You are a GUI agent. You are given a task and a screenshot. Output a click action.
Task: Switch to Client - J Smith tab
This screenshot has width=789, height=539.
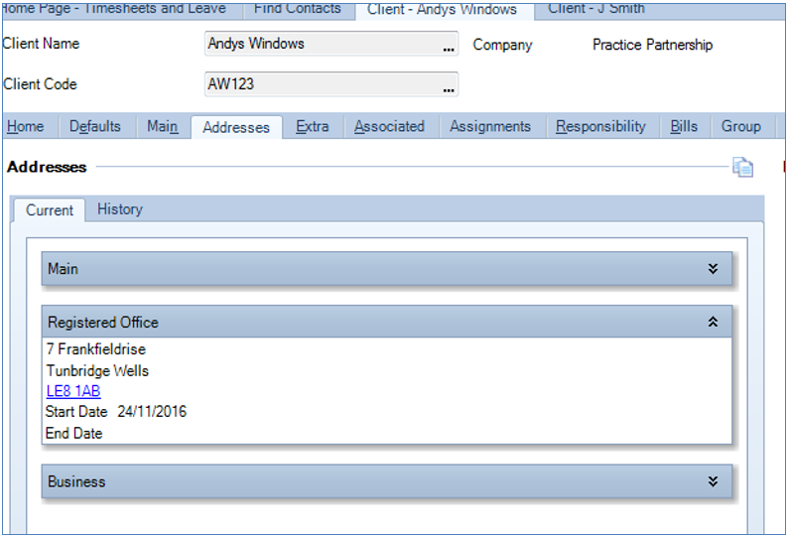(596, 10)
